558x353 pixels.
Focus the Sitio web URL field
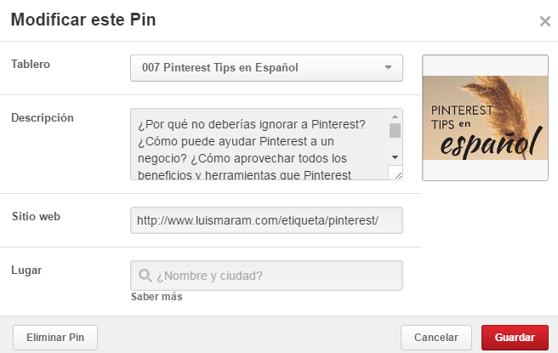(265, 219)
